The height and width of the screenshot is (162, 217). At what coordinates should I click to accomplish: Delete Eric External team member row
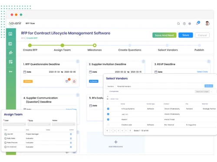pyautogui.click(x=71, y=147)
